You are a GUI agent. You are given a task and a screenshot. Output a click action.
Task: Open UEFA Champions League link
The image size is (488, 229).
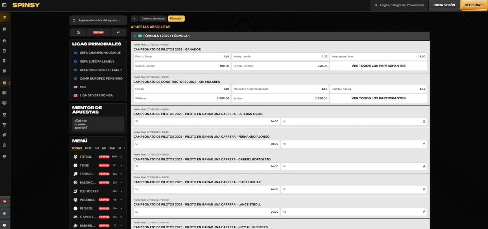coord(100,53)
